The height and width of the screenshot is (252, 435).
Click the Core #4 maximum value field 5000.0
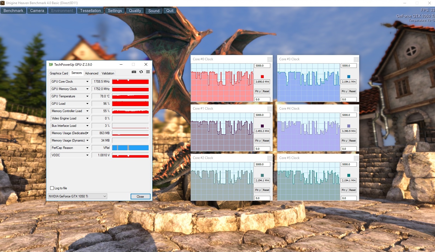click(349, 115)
